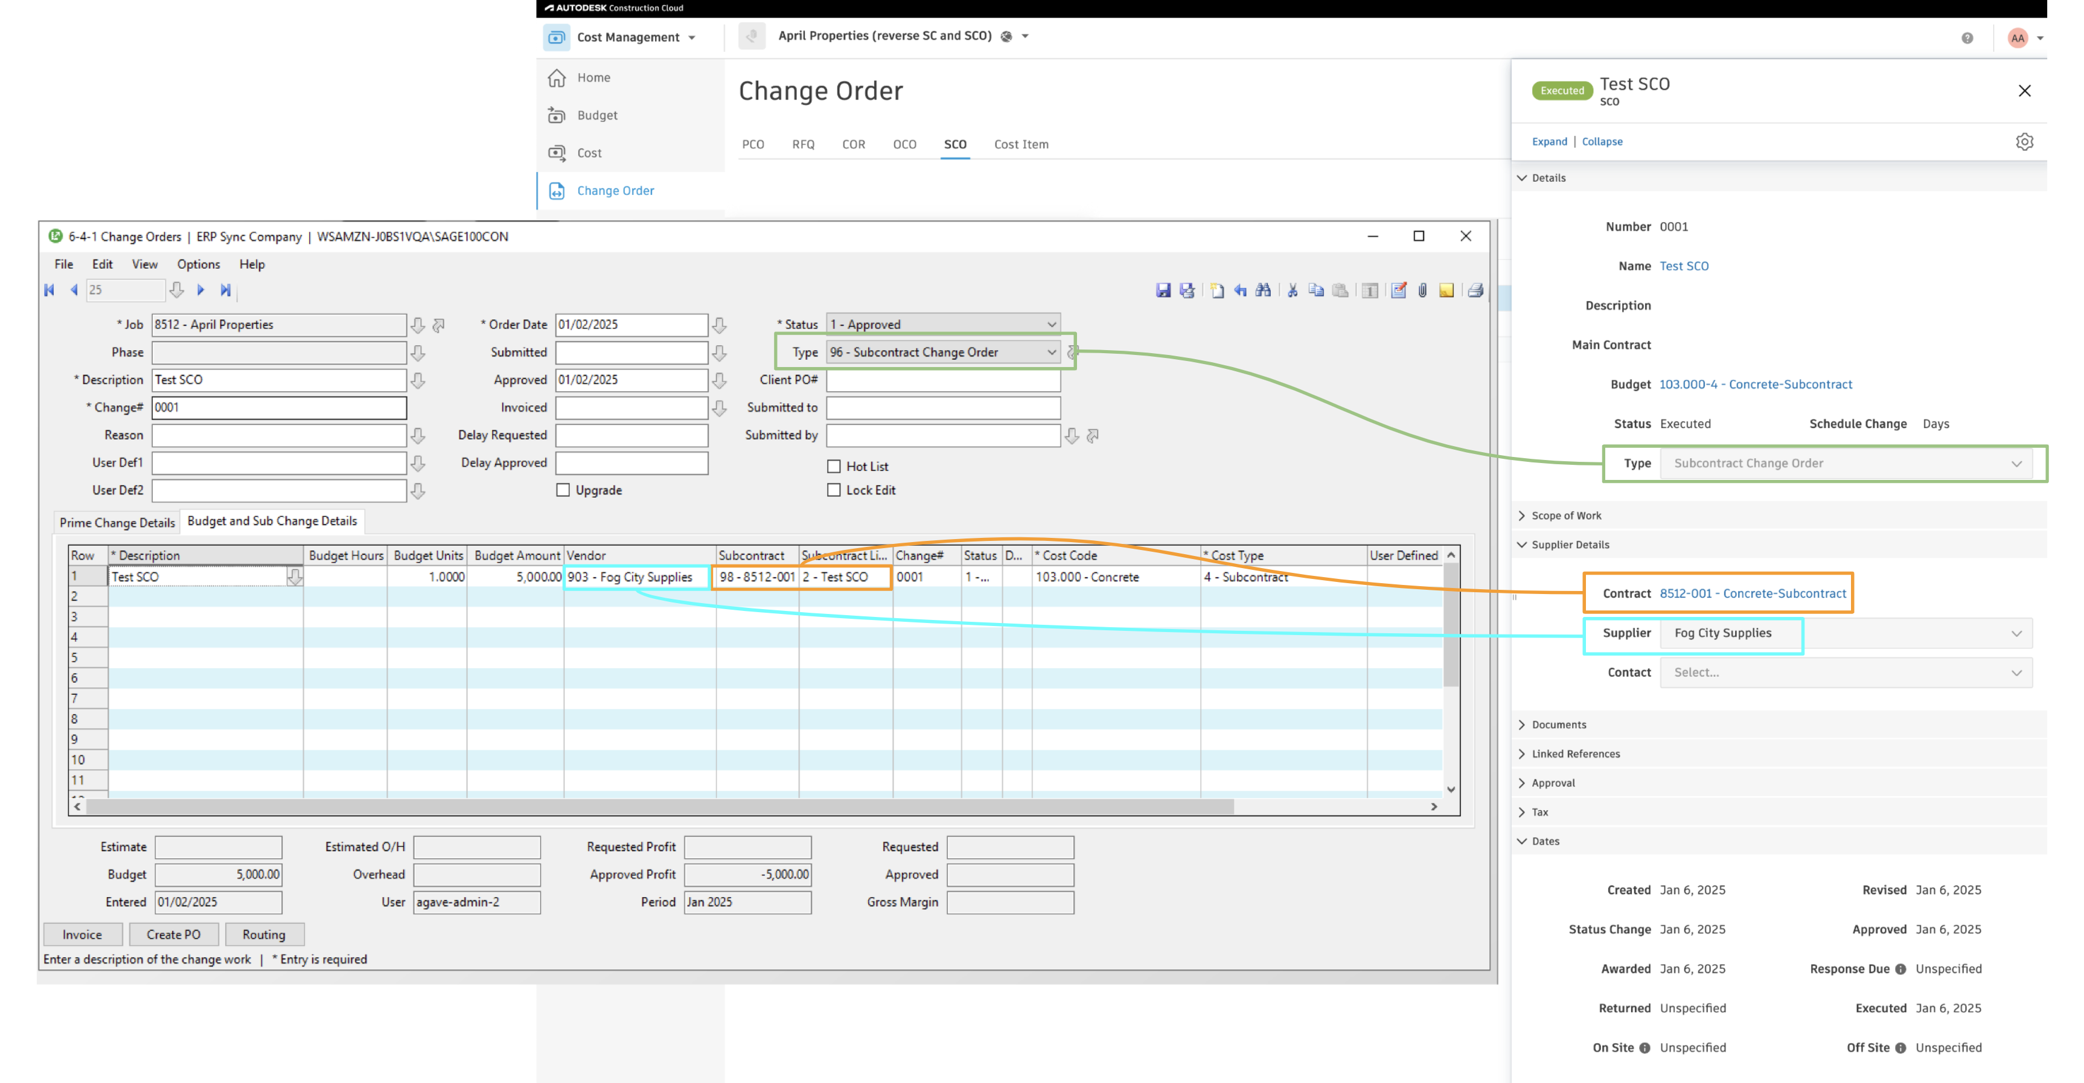This screenshot has width=2084, height=1083.
Task: Click the Print icon in Sage toolbar
Action: 1475,290
